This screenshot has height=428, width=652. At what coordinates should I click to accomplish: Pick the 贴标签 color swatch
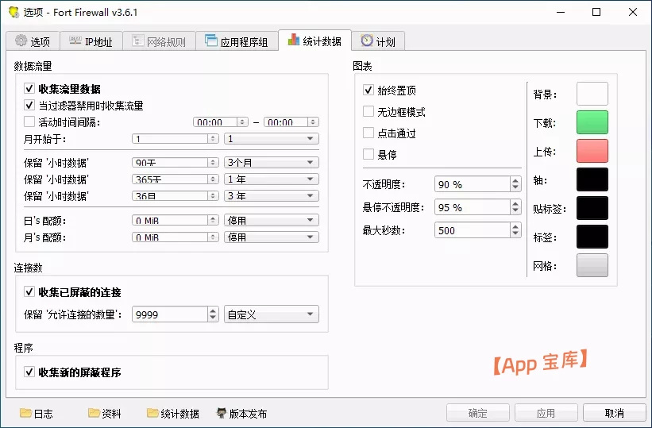pos(592,208)
